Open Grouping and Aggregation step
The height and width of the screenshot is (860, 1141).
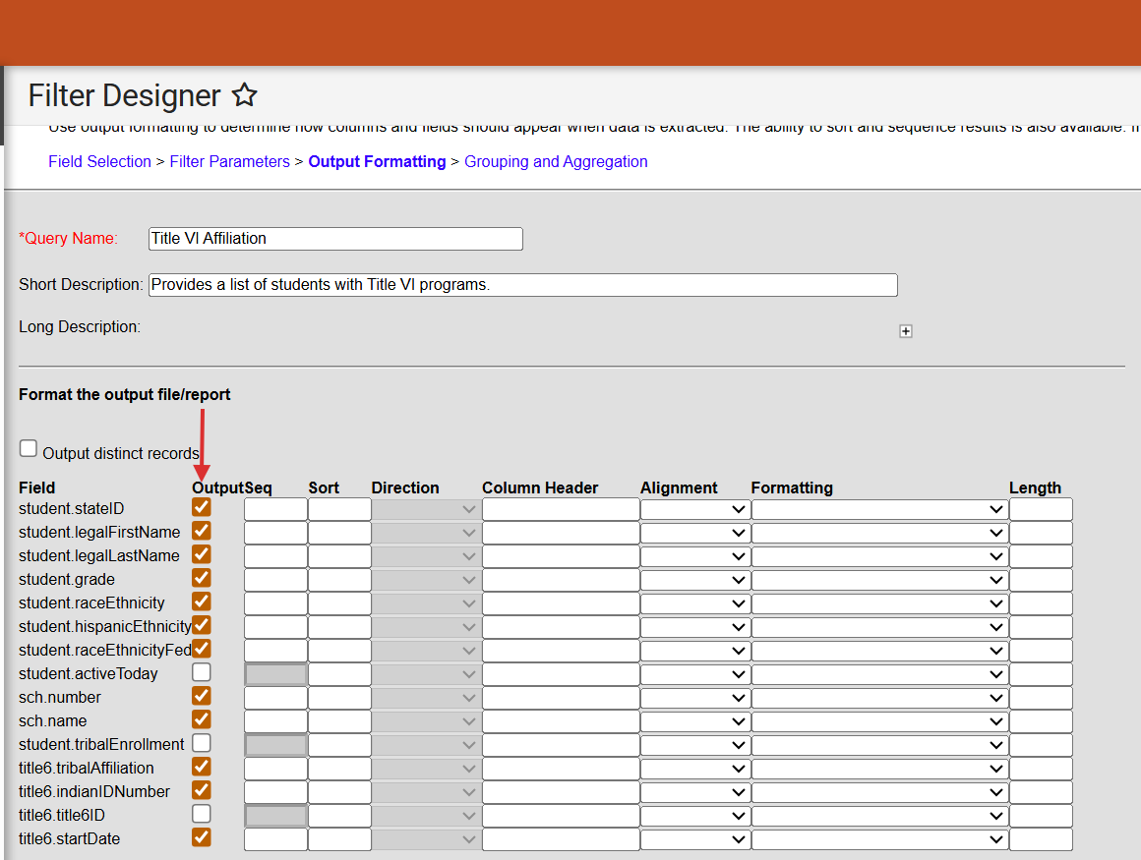pyautogui.click(x=556, y=161)
